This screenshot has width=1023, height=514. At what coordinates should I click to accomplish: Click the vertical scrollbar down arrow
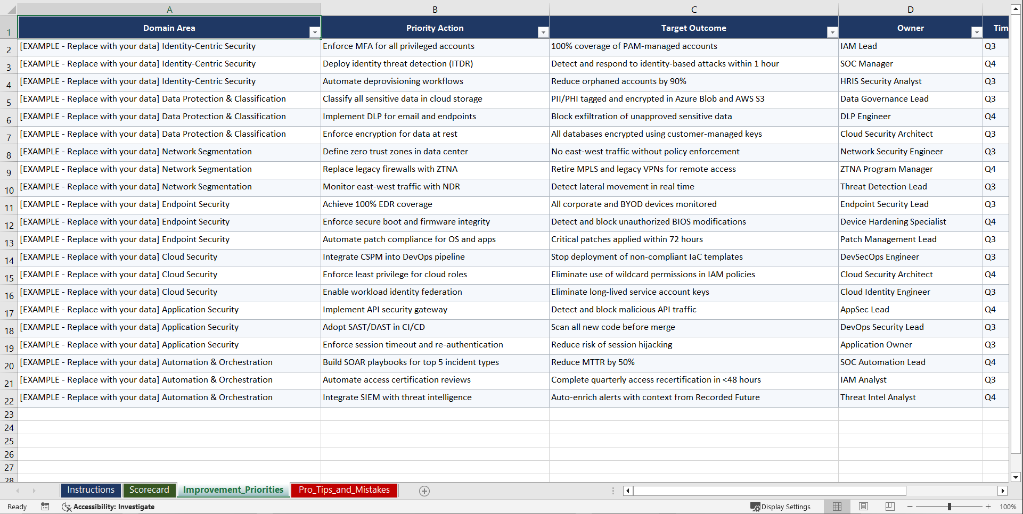click(1016, 477)
